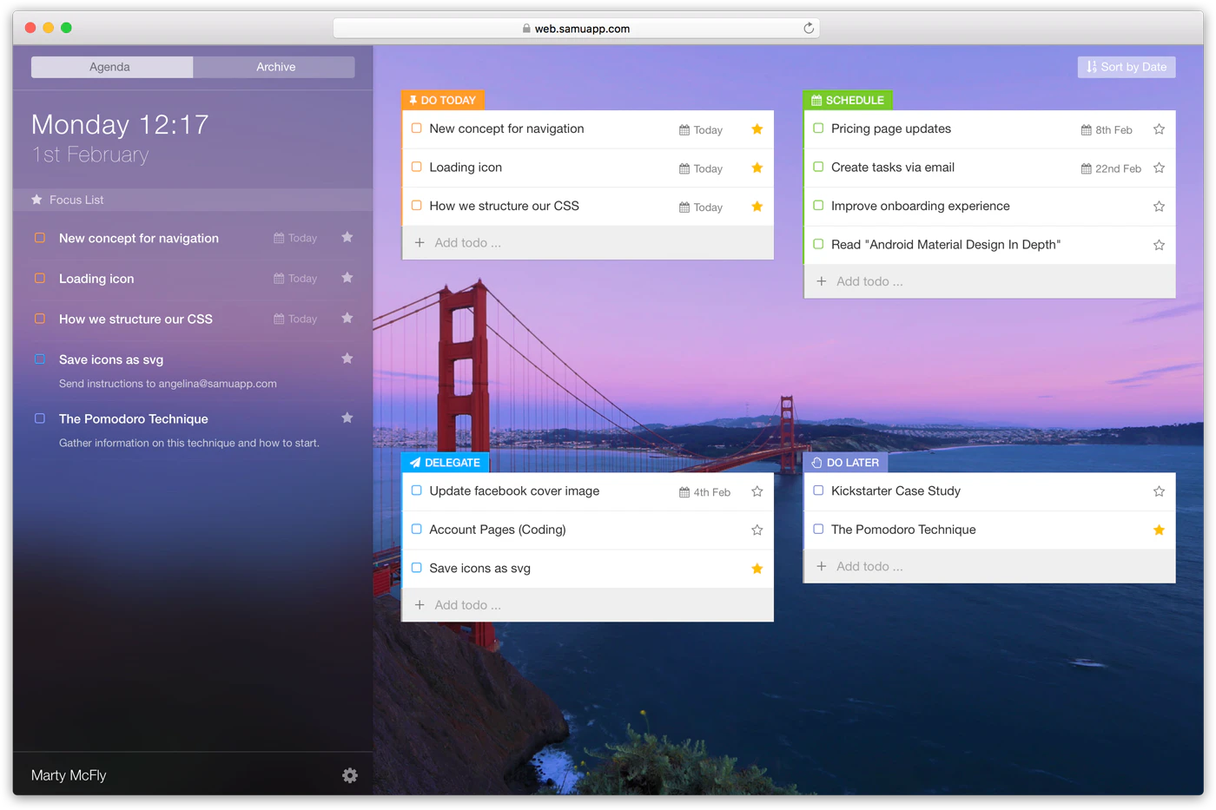Open 'Save icons as svg' in Delegate list
1216x810 pixels.
pyautogui.click(x=479, y=569)
